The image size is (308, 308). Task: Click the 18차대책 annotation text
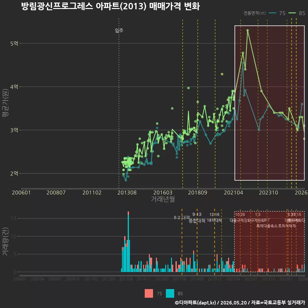(214, 220)
